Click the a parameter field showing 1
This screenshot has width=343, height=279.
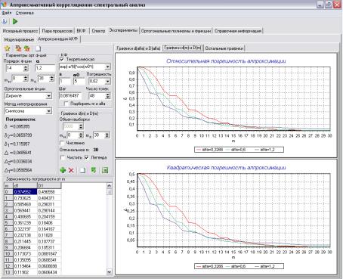pos(65,82)
